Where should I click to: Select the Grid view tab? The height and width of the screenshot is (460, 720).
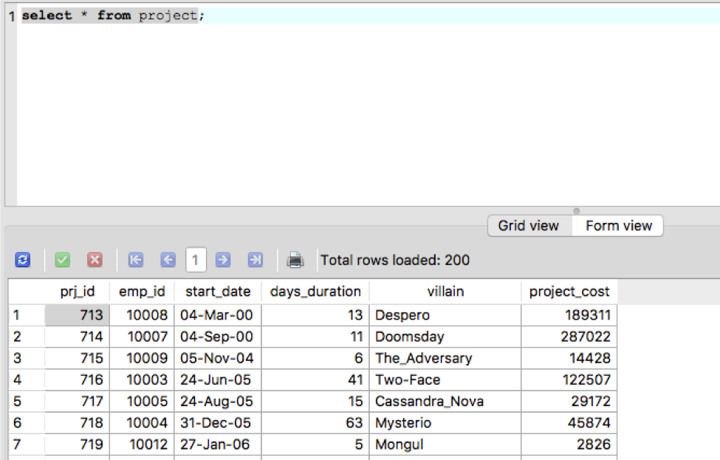(529, 226)
